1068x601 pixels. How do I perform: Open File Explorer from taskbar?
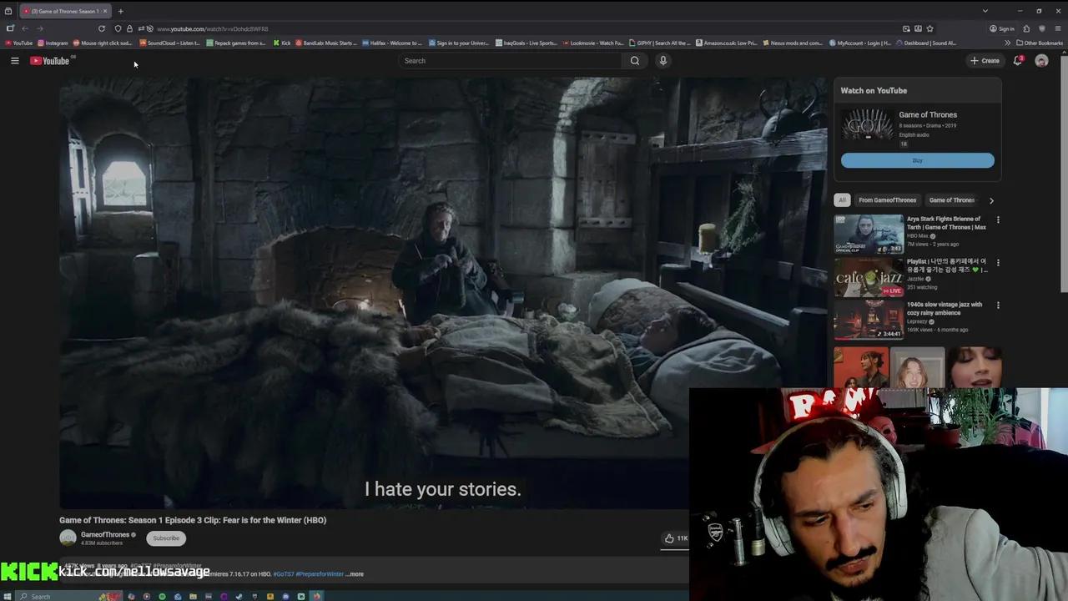tap(193, 596)
